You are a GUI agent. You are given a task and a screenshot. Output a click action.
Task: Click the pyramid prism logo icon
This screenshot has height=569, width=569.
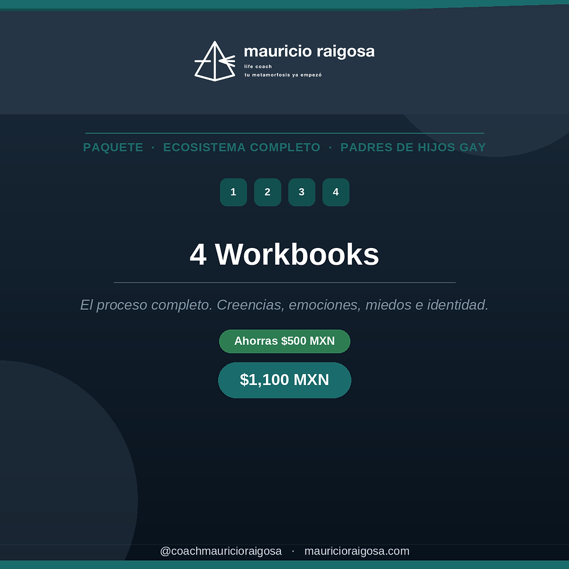point(215,61)
